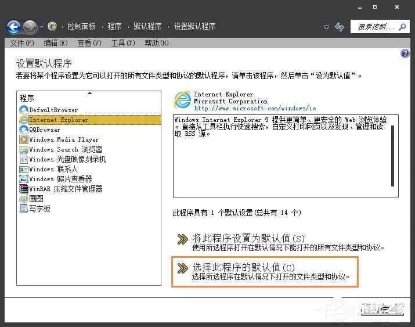Click the Microsoft Corporation publisher text
Viewport: 415px width, 327px height.
coord(230,101)
